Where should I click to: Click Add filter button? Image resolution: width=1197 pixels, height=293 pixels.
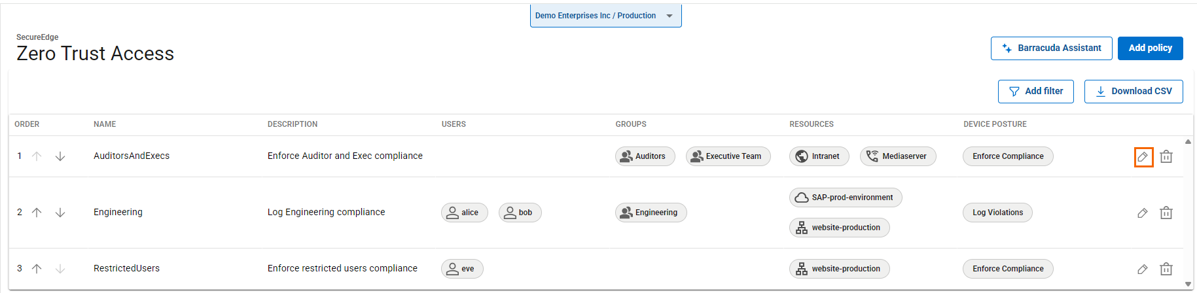[1035, 92]
